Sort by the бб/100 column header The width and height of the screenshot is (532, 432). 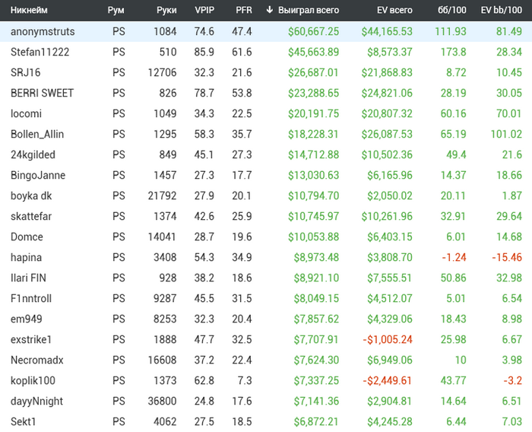452,10
